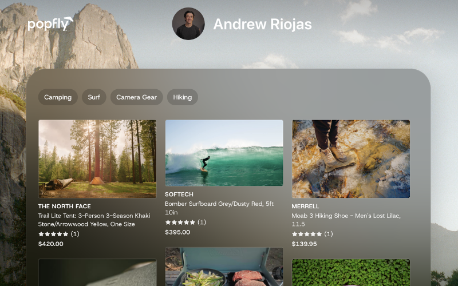Viewport: 458px width, 286px height.
Task: Open Bomber Surfboard Grey/Dusty Red title
Action: (x=219, y=208)
